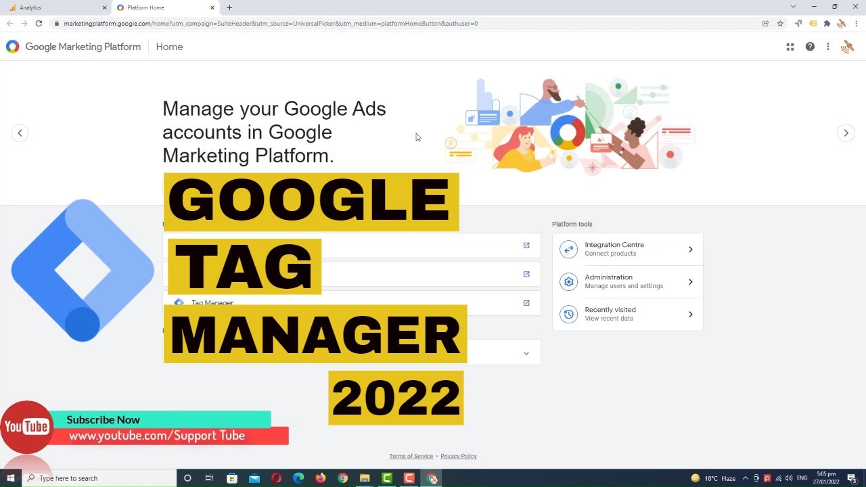The image size is (866, 487).
Task: Show hidden system tray icons
Action: pos(746,478)
